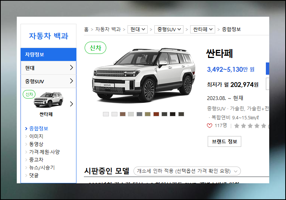Click the 복합연비 9.4~15.5km/ℓ text

tap(235, 117)
